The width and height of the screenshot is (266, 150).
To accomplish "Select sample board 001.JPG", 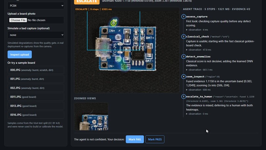I will [x=36, y=79].
